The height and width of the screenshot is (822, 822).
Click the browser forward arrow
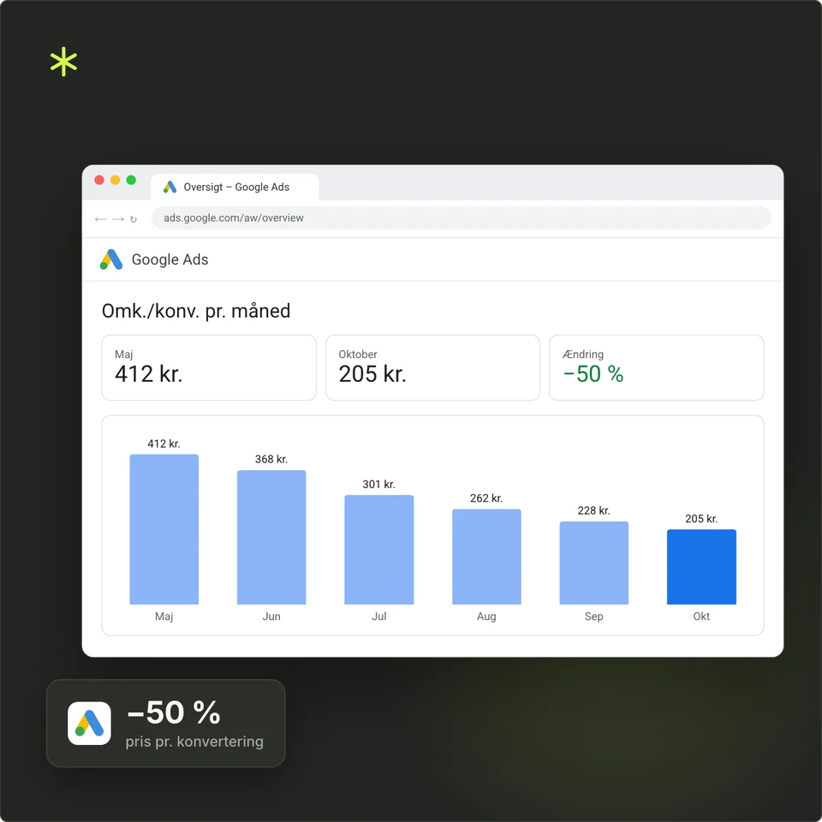click(x=118, y=219)
